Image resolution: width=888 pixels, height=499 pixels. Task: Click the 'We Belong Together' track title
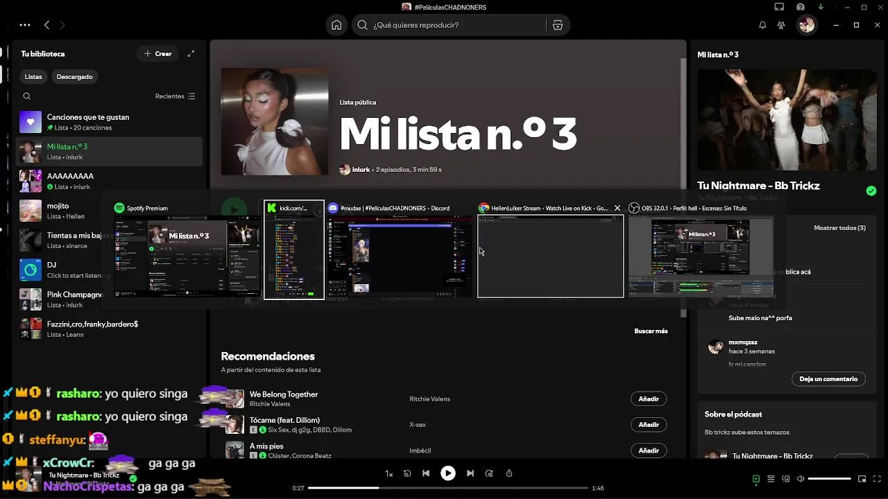coord(284,394)
